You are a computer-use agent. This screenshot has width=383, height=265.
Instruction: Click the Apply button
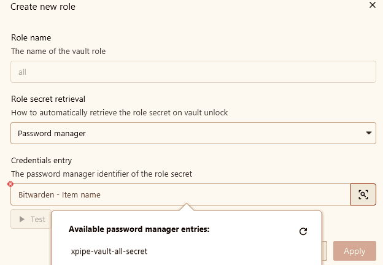point(355,251)
